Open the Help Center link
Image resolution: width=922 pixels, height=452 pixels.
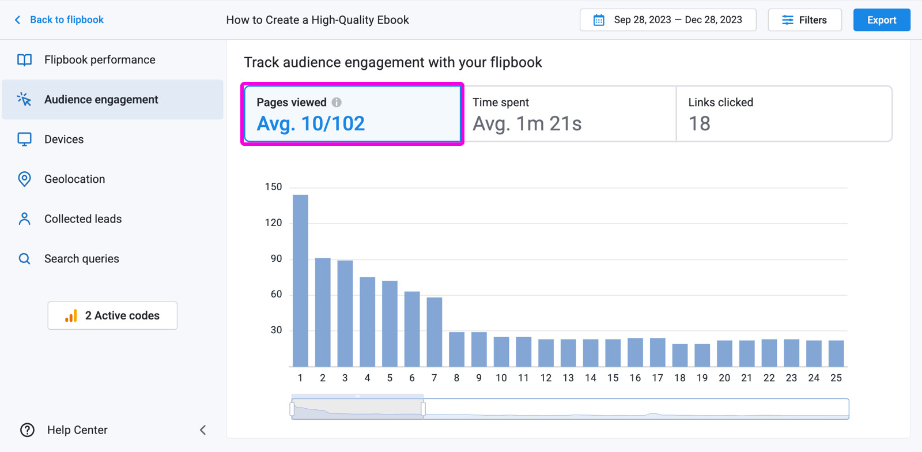tap(77, 430)
